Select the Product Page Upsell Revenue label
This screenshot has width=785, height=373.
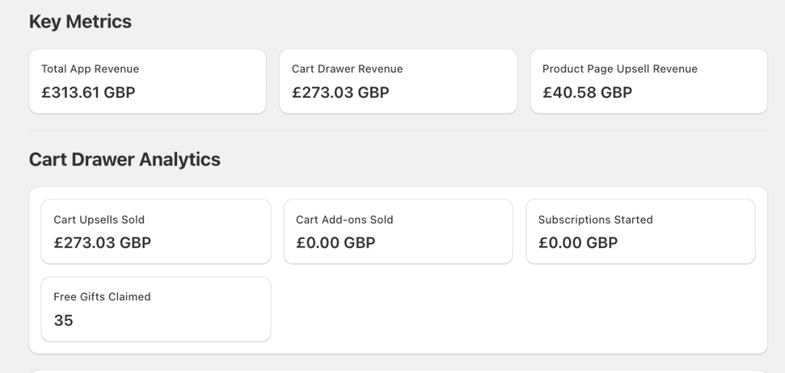620,69
